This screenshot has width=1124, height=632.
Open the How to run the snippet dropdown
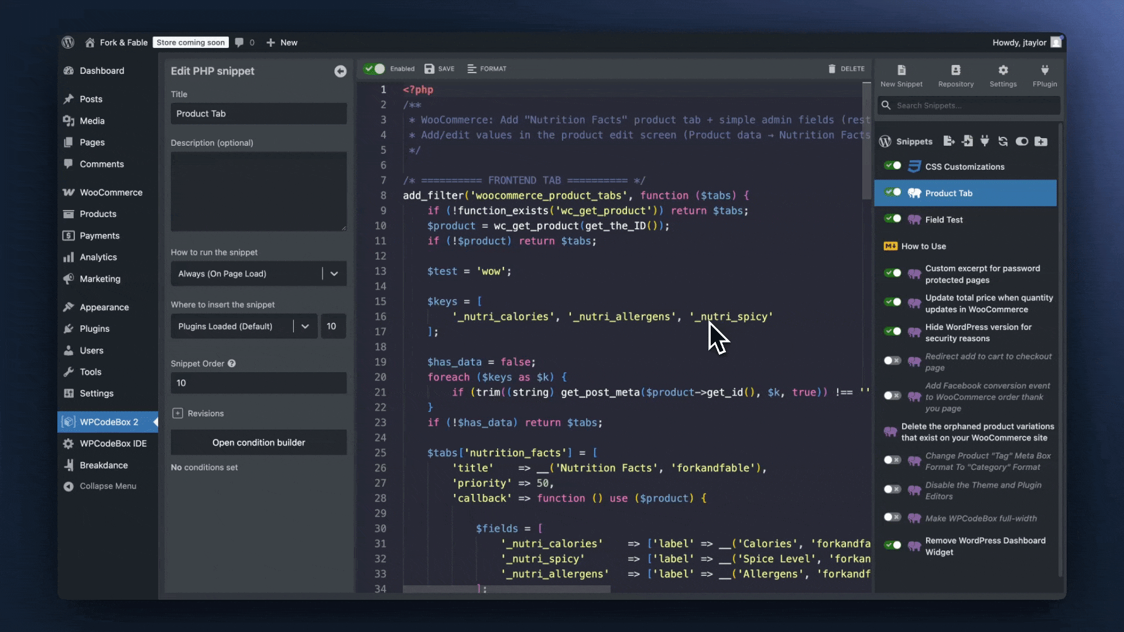(x=259, y=274)
